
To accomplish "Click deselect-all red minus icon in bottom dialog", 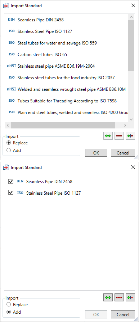I will (x=119, y=297).
